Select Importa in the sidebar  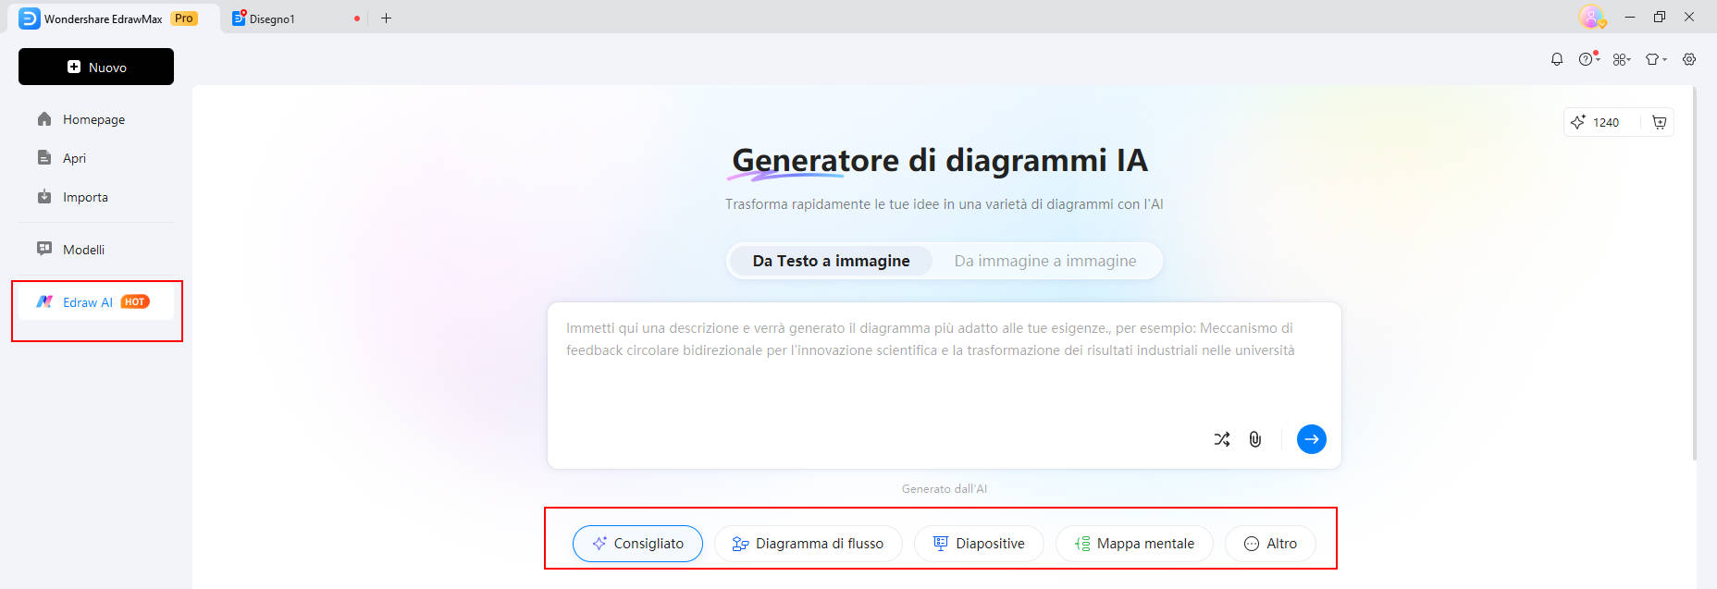pos(85,197)
